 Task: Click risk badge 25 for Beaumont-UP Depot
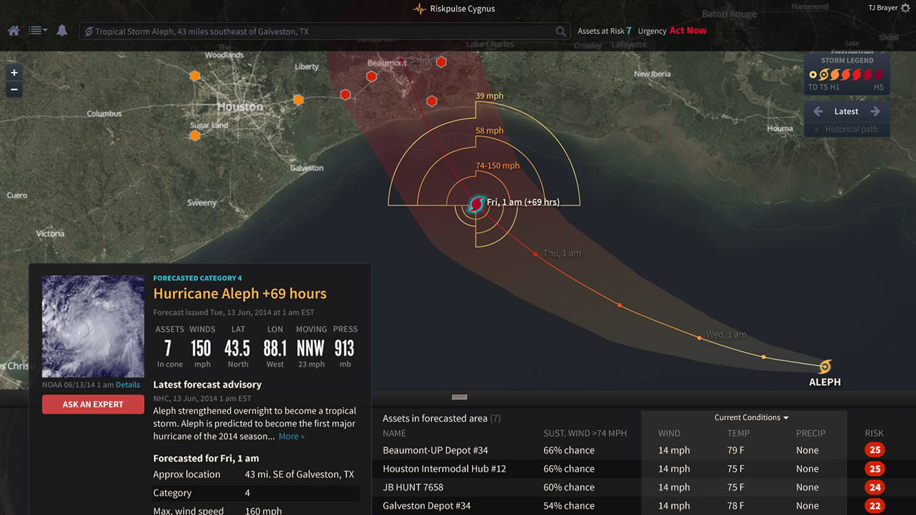point(875,450)
